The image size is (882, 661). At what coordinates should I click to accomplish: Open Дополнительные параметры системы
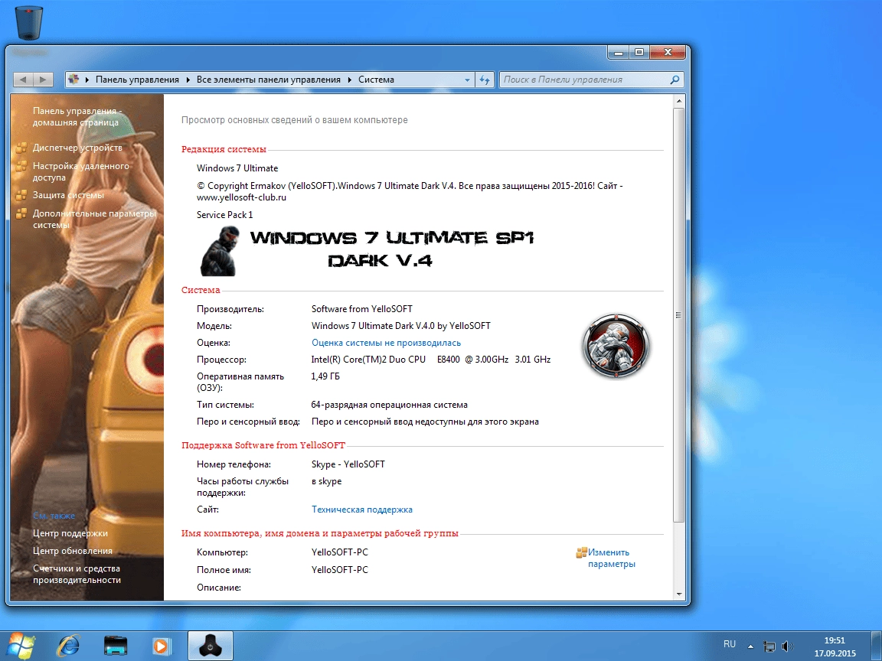pos(94,219)
